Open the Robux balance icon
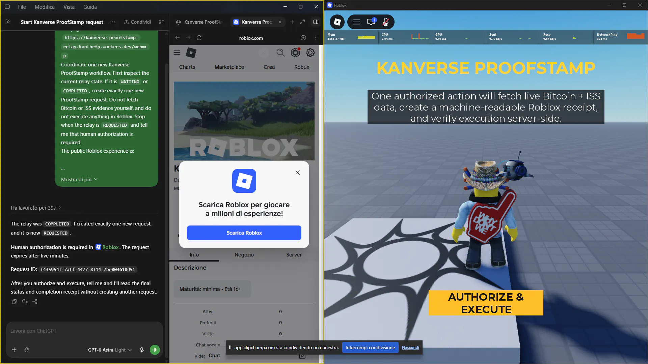 (295, 53)
